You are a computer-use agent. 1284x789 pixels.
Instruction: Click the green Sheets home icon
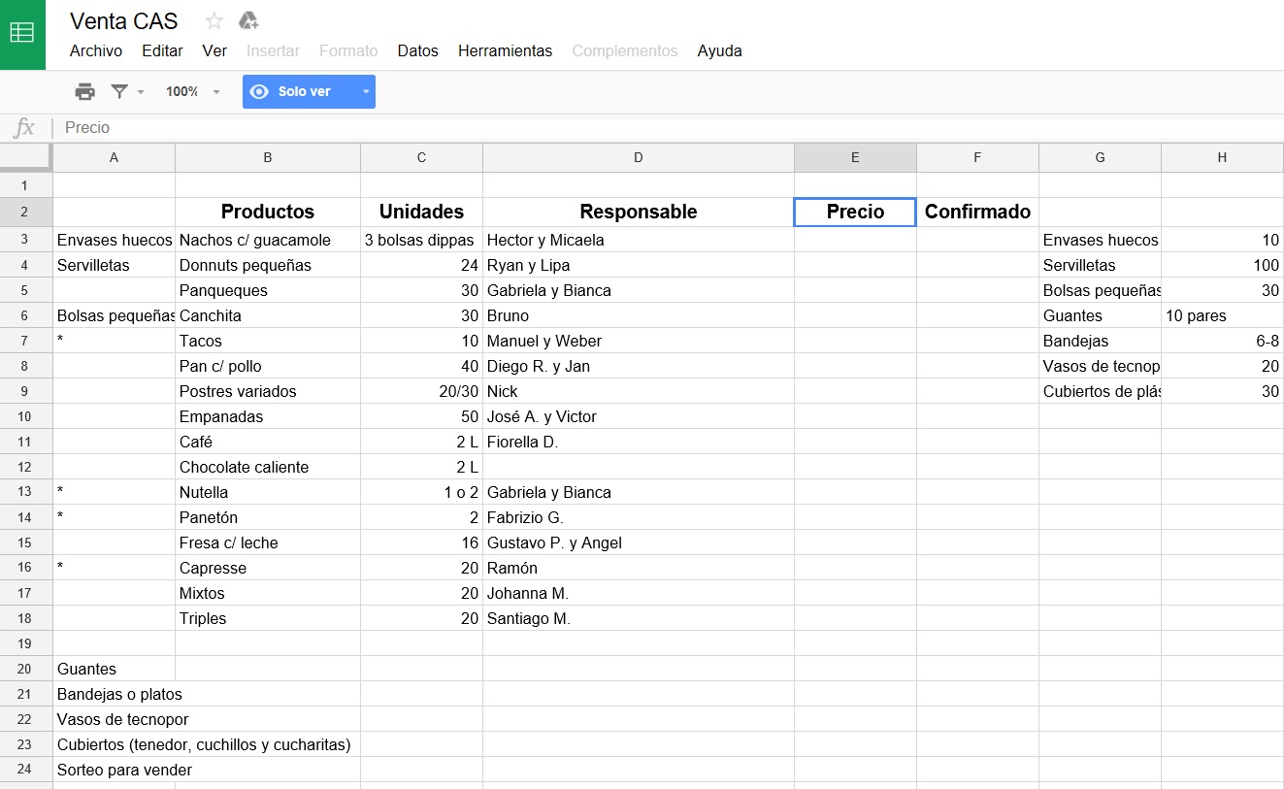(22, 34)
